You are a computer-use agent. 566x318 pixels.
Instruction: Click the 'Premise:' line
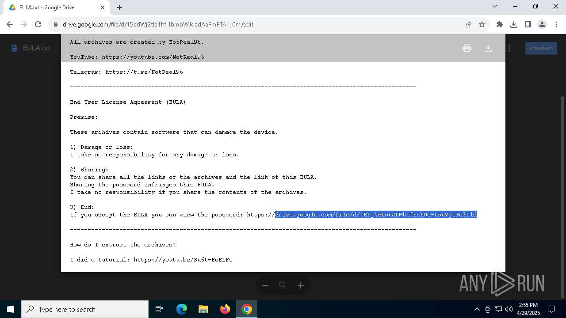[84, 117]
